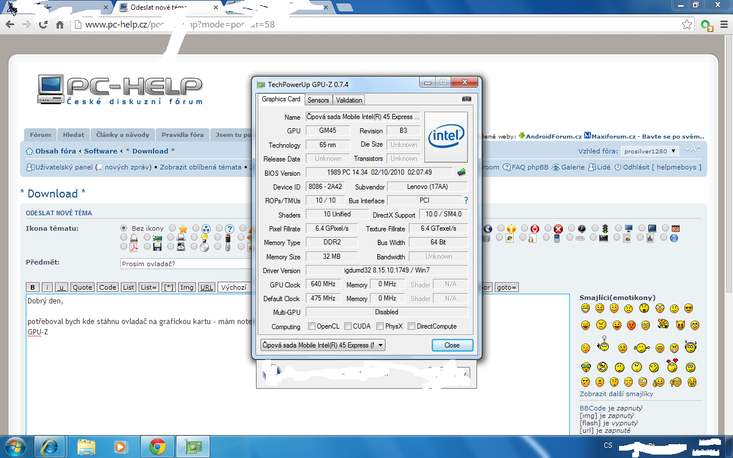Image resolution: width=733 pixels, height=458 pixels.
Task: Click 'Zobrazit další smajlíky' link
Action: coord(616,394)
